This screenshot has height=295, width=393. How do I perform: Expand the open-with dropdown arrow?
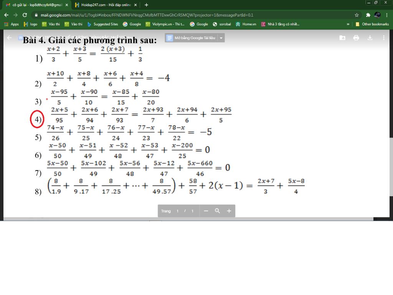221,38
